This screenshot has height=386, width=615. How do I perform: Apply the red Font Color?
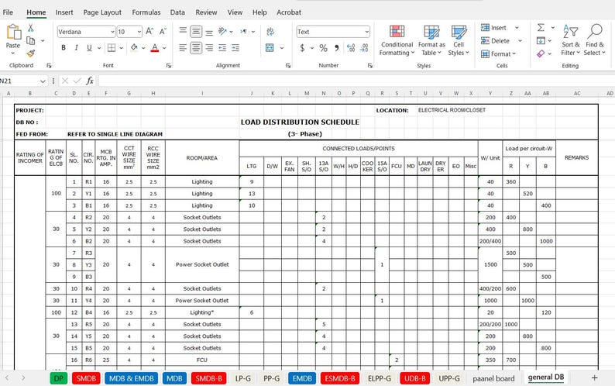click(x=155, y=48)
